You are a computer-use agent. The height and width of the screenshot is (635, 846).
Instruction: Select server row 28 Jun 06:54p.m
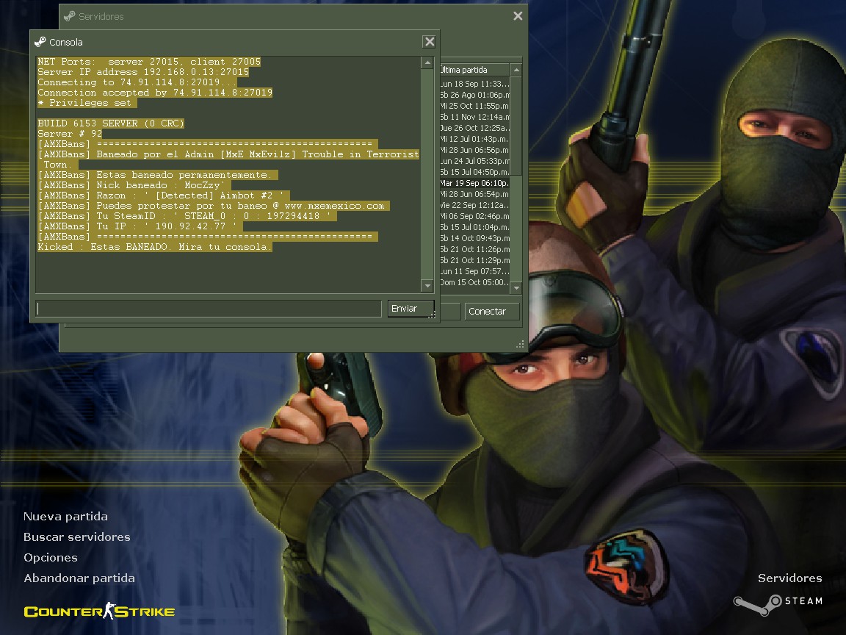[x=474, y=194]
